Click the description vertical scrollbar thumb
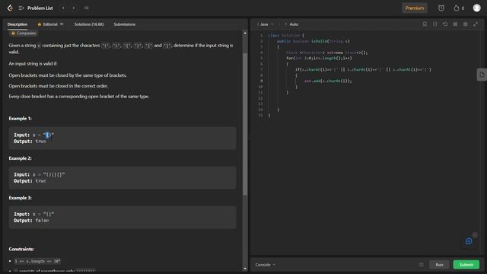Viewport: 487px width, 274px height. [x=245, y=124]
